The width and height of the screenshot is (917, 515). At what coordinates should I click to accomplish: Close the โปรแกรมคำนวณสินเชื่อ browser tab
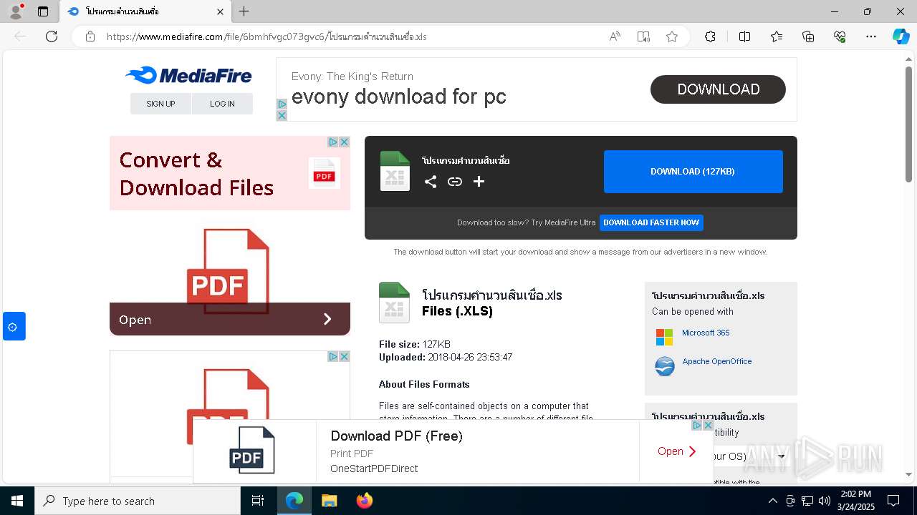coord(220,12)
